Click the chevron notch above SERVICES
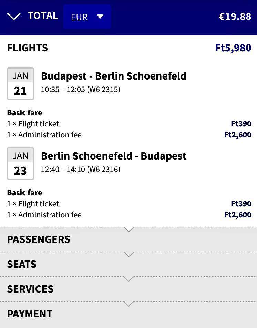This screenshot has height=328, width=257. pos(129,279)
